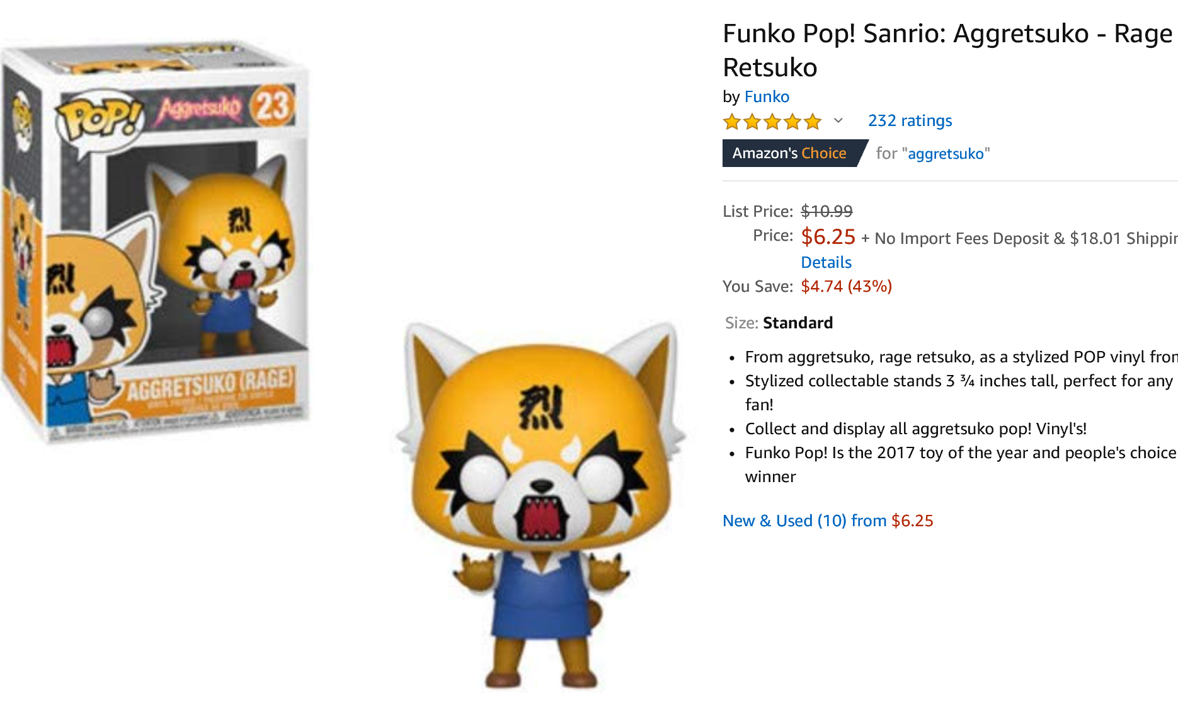This screenshot has width=1178, height=709.
Task: Expand shipping Details link
Action: click(x=825, y=262)
